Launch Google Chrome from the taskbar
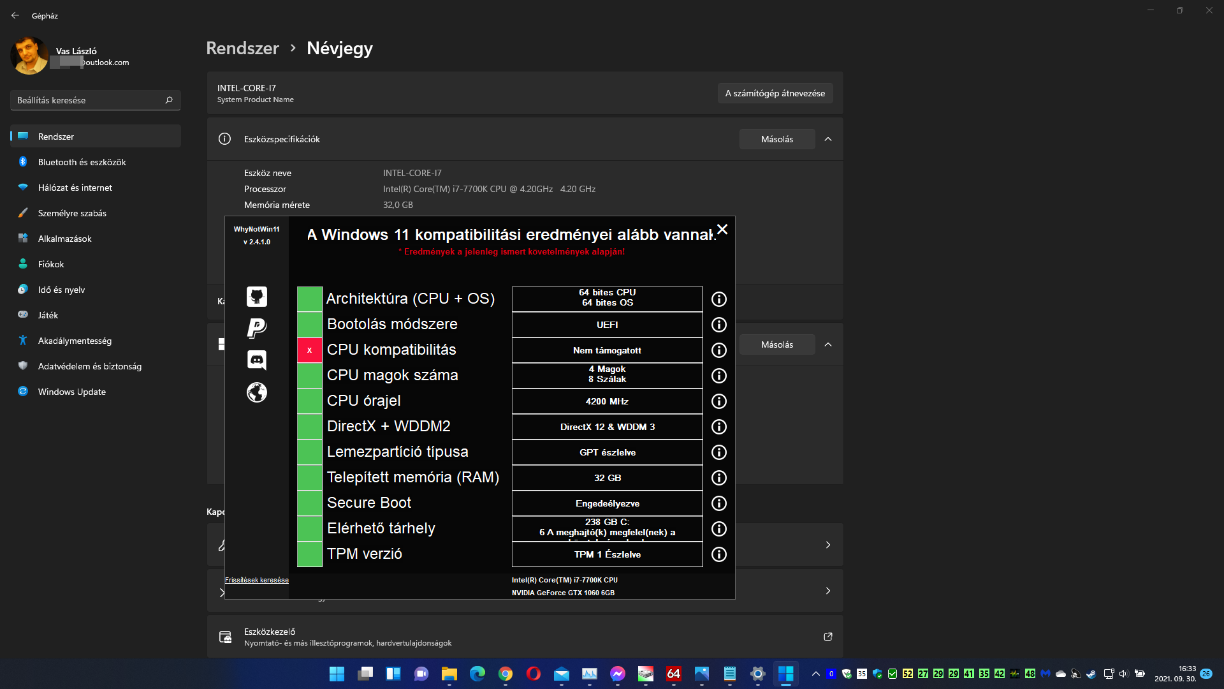 pyautogui.click(x=506, y=674)
